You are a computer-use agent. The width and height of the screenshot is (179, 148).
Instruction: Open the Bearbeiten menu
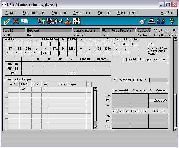tap(34, 13)
